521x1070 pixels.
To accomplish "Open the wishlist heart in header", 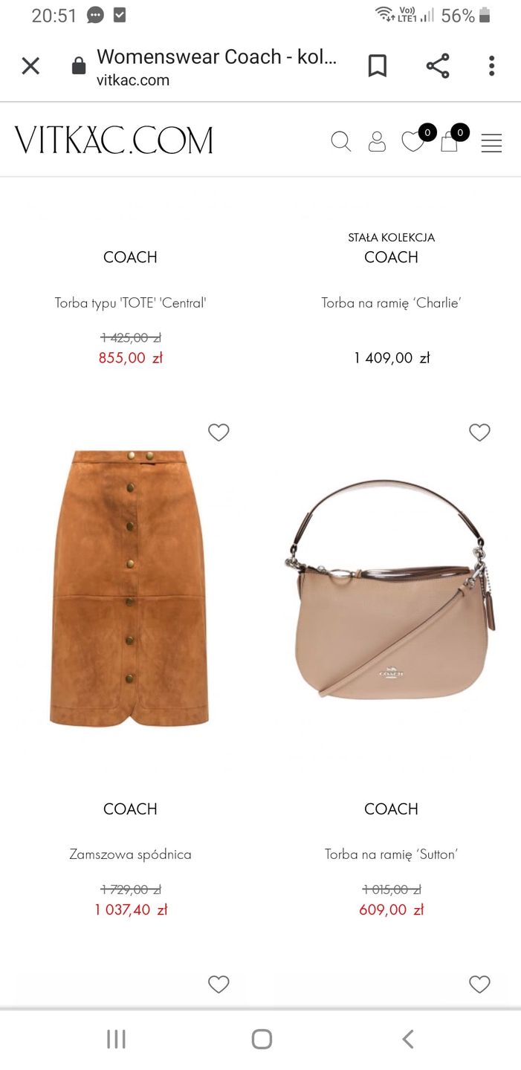I will tap(412, 141).
